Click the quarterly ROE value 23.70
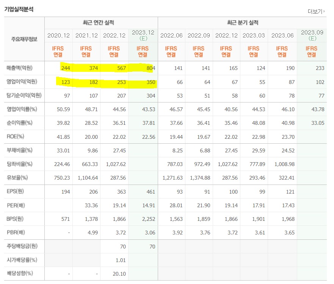The width and height of the screenshot is (334, 284). point(288,137)
